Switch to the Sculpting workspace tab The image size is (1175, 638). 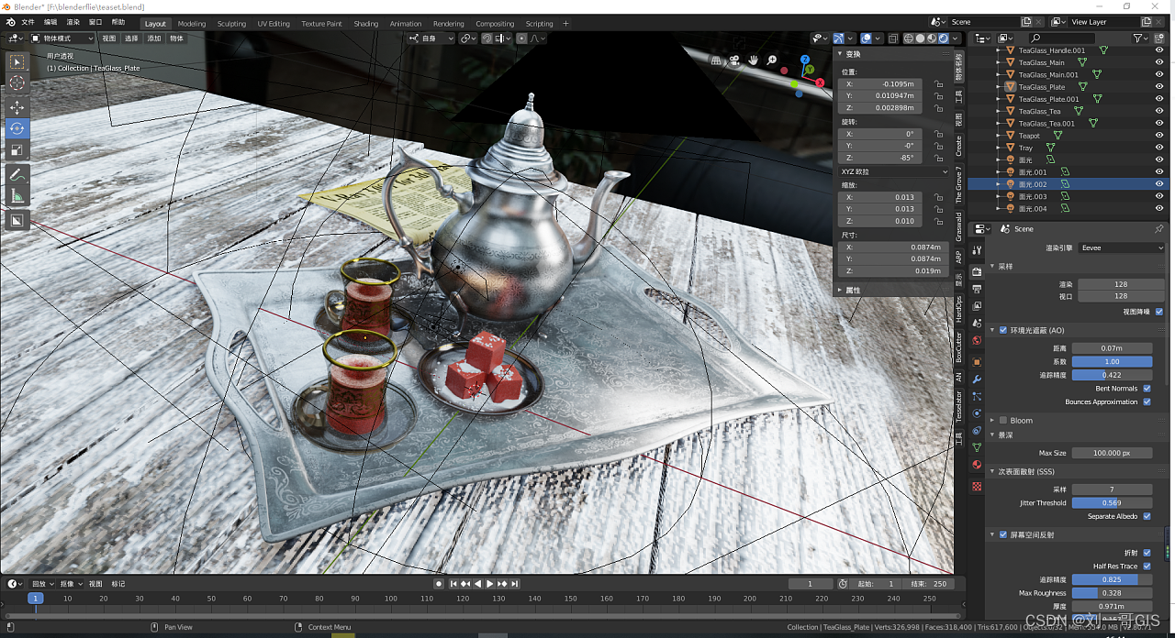tap(231, 24)
